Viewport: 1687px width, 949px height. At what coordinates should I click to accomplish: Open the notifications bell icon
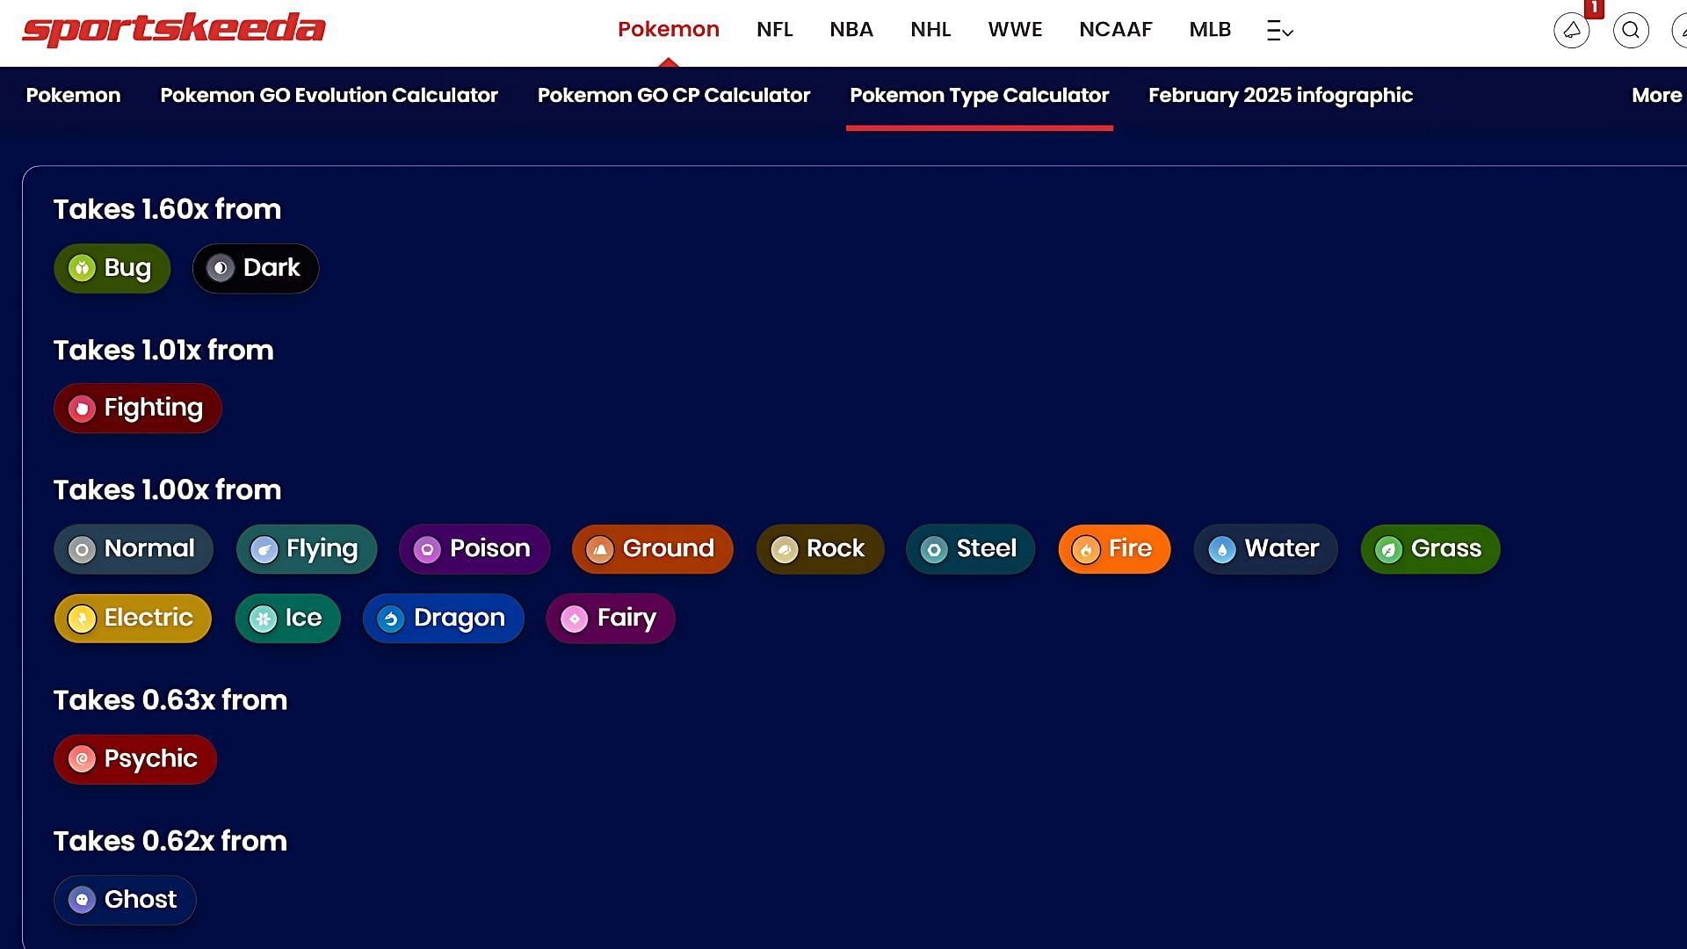(x=1571, y=31)
